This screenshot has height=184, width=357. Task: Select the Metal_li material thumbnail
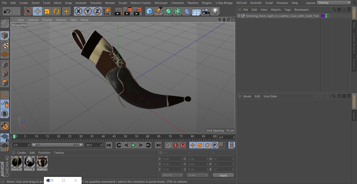coord(29,162)
